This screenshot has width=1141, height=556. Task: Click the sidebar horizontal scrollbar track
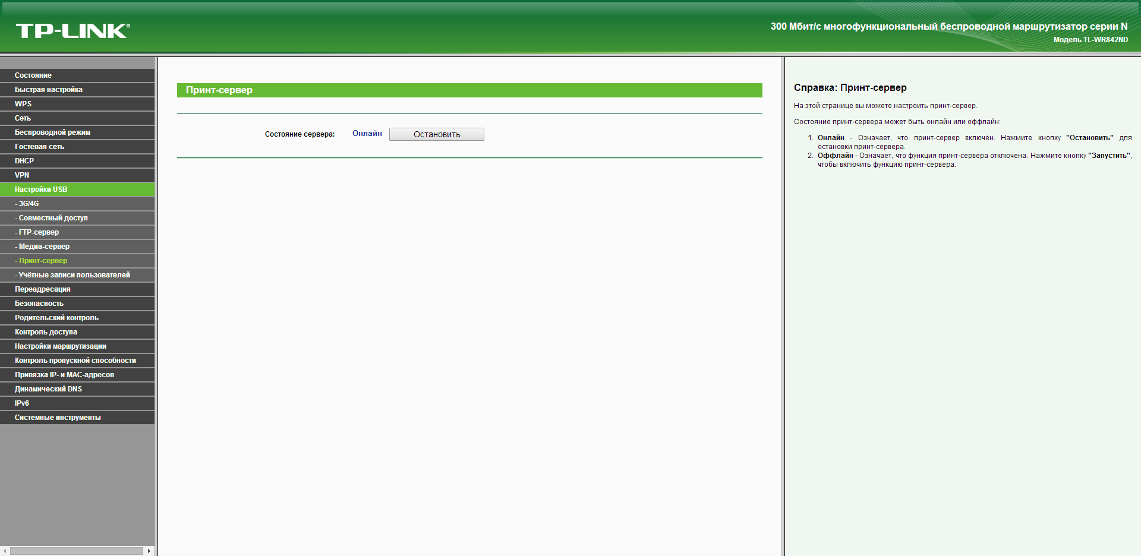click(x=77, y=551)
